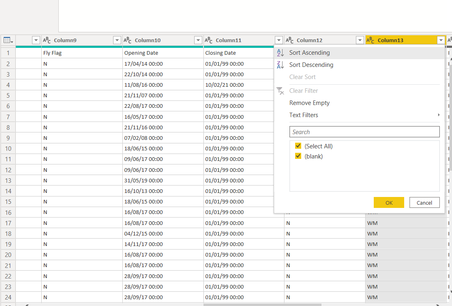Click the '21/11/07 00:00' cell
The height and width of the screenshot is (306, 452).
[x=163, y=95]
